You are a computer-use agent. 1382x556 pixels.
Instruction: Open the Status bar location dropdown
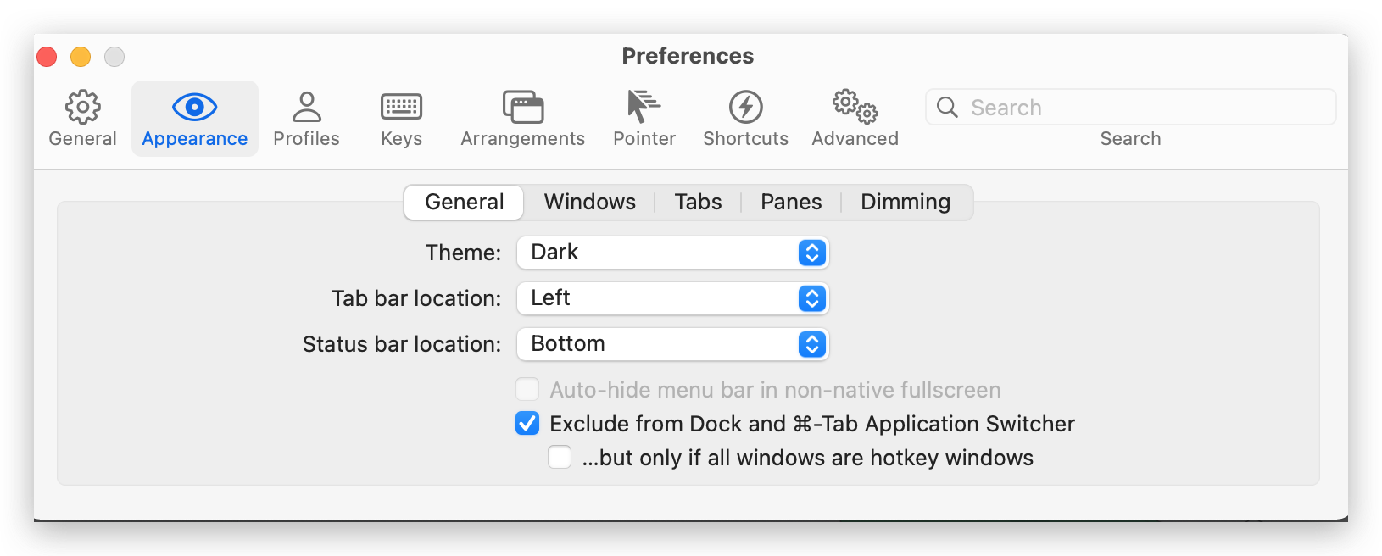click(672, 344)
